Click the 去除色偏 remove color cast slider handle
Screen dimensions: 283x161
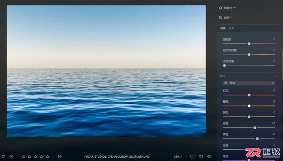coord(224,65)
